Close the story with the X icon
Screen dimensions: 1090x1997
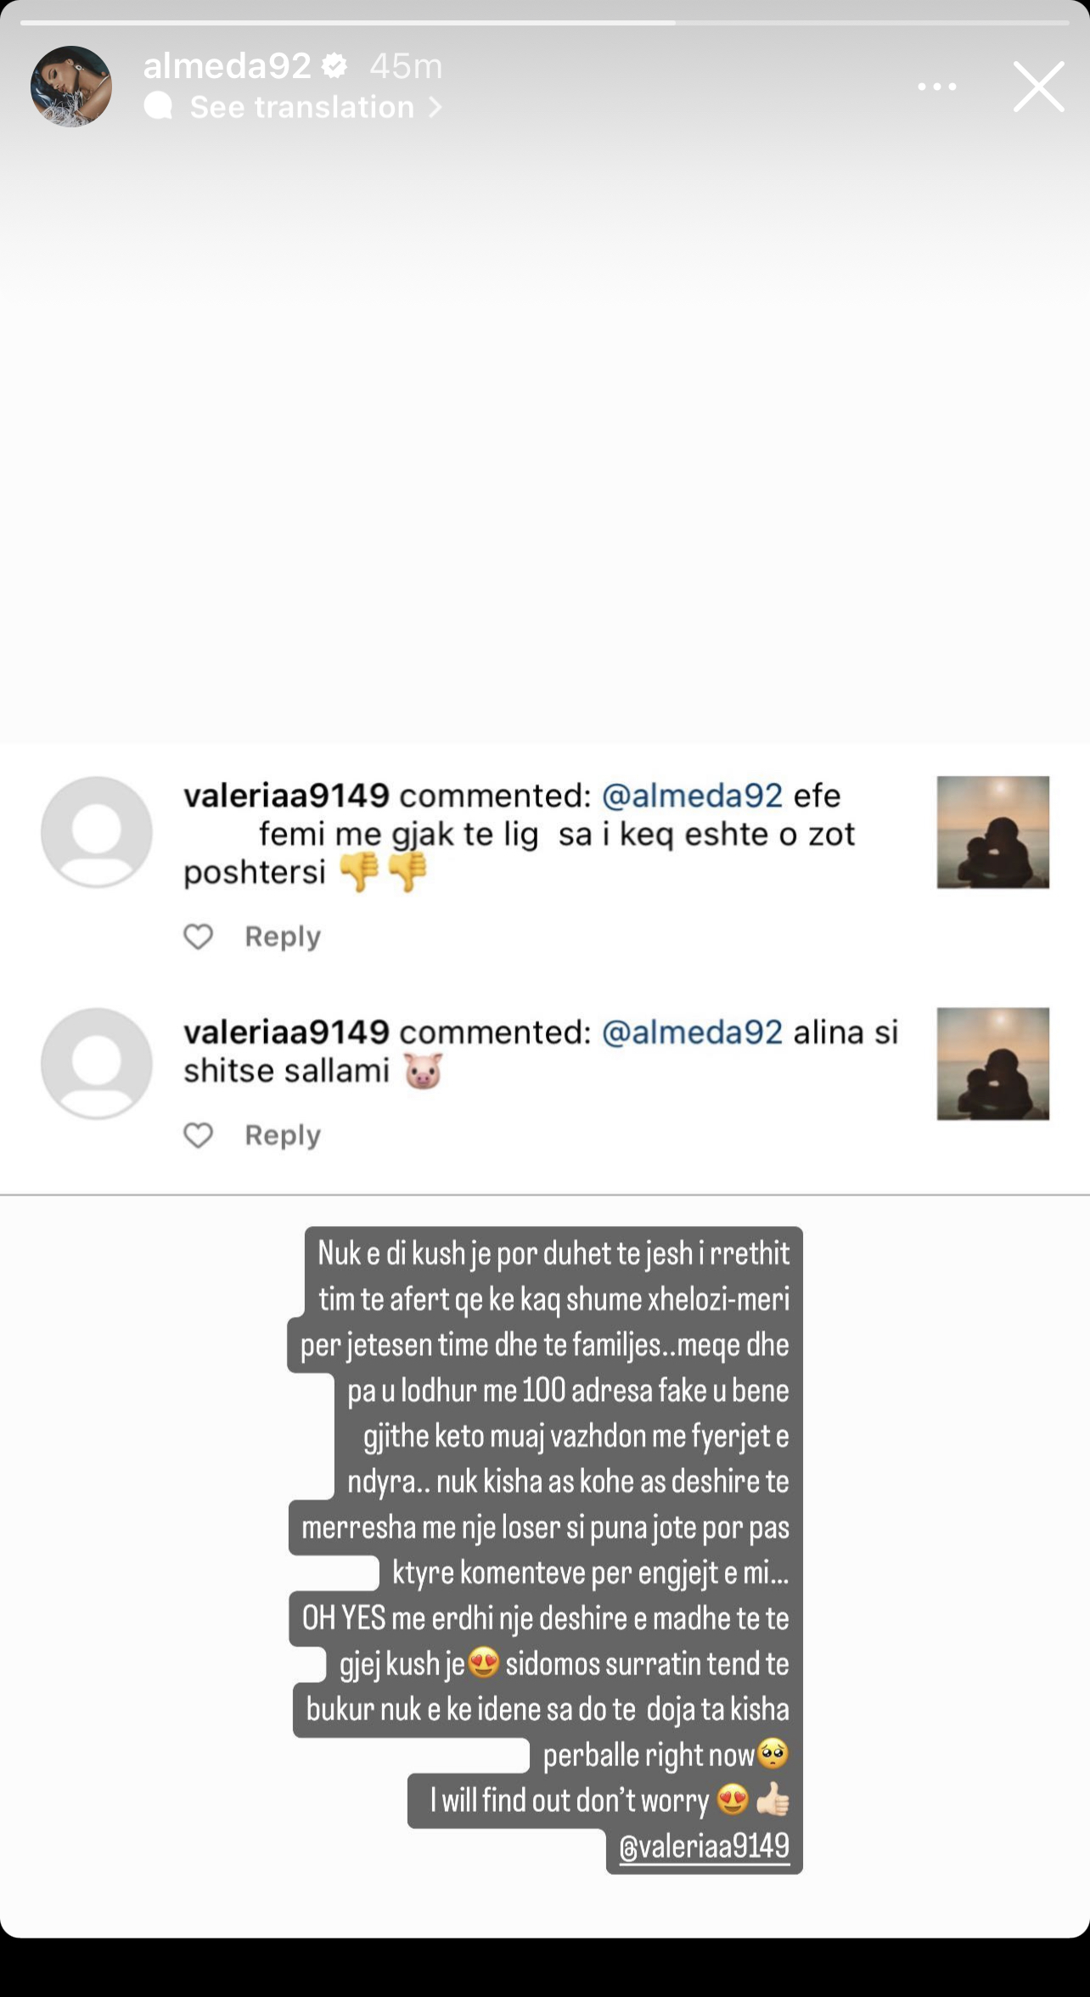[1038, 87]
